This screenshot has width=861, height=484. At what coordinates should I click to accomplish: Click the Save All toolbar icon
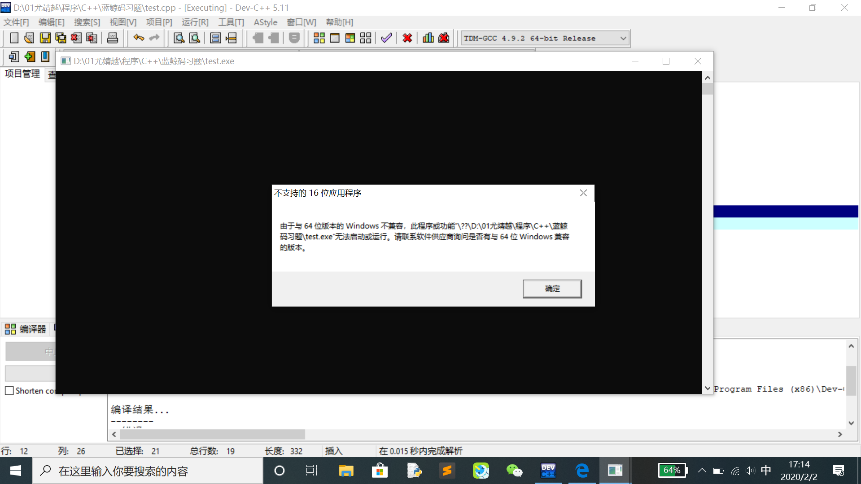[x=61, y=38]
